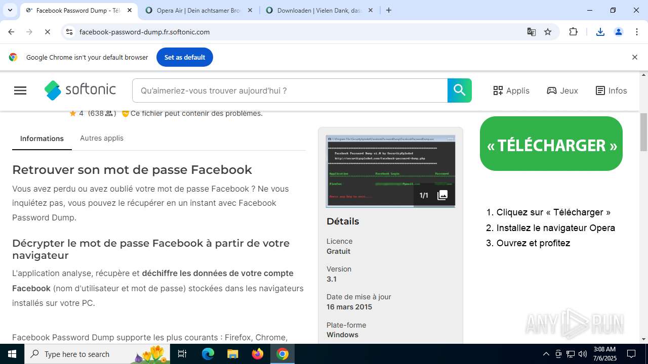Switch to the Informations tab
This screenshot has width=648, height=364.
(x=42, y=139)
